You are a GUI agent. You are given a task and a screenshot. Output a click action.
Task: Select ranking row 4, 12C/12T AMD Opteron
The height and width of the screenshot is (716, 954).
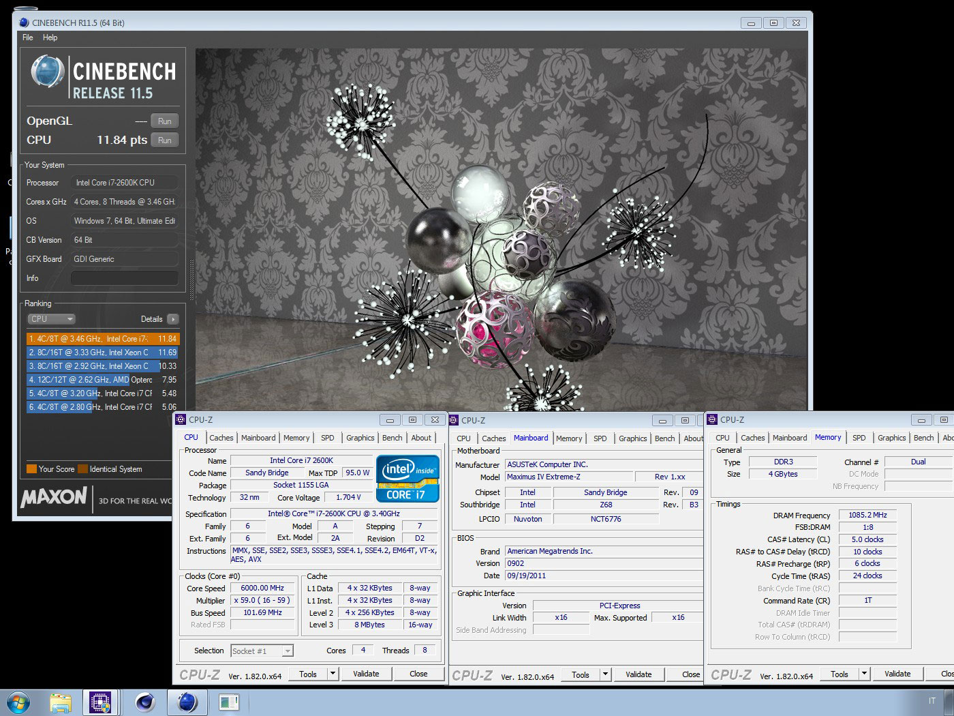[103, 380]
